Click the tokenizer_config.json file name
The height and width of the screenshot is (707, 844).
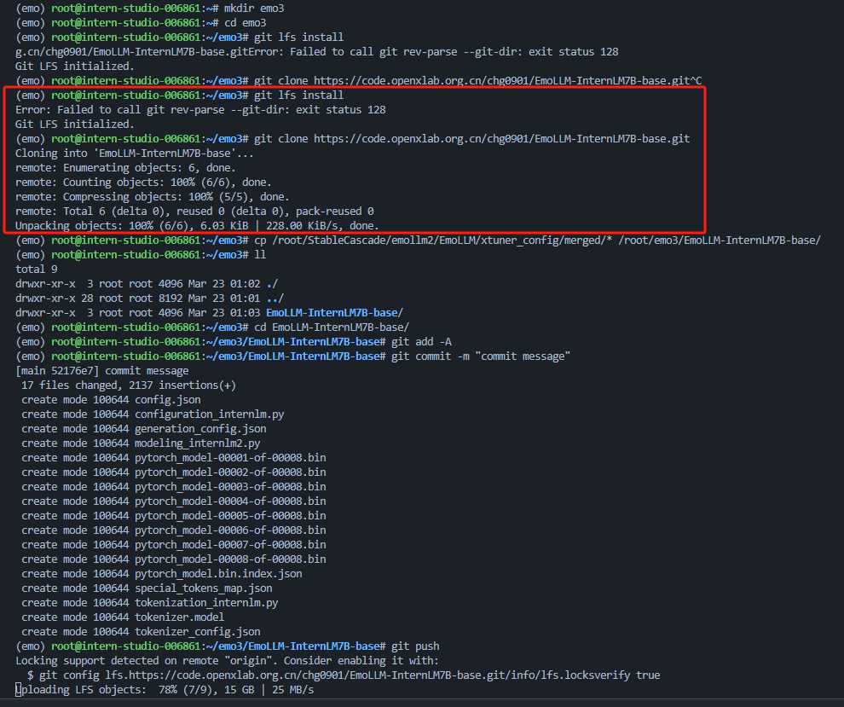(x=197, y=632)
